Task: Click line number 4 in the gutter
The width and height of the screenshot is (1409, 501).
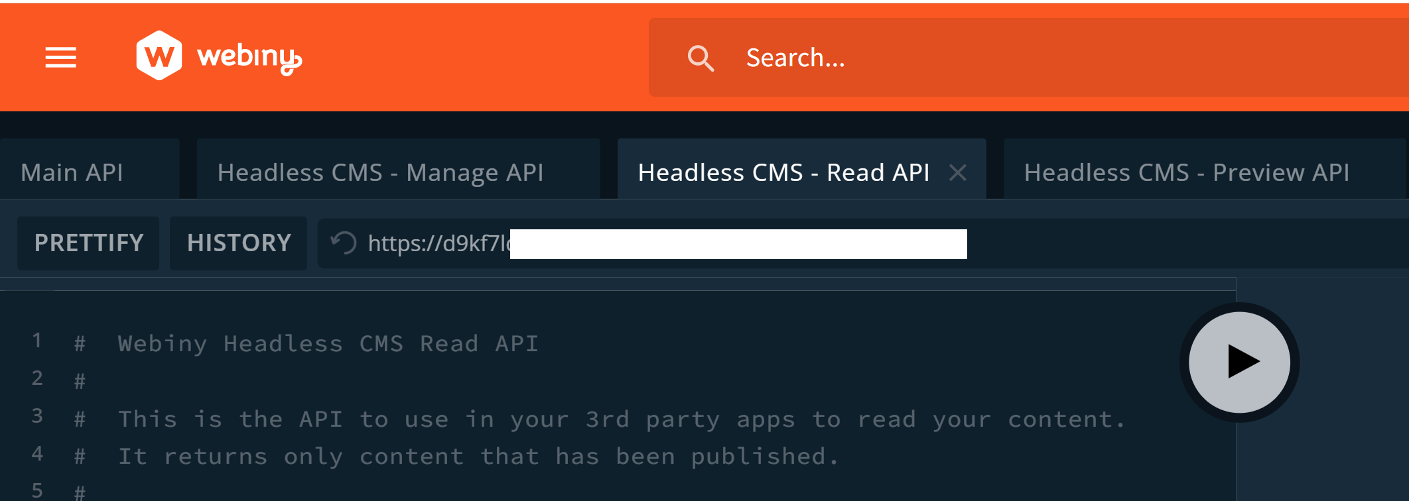Action: 37,454
